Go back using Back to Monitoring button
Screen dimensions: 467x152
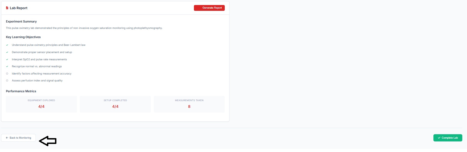pos(19,138)
